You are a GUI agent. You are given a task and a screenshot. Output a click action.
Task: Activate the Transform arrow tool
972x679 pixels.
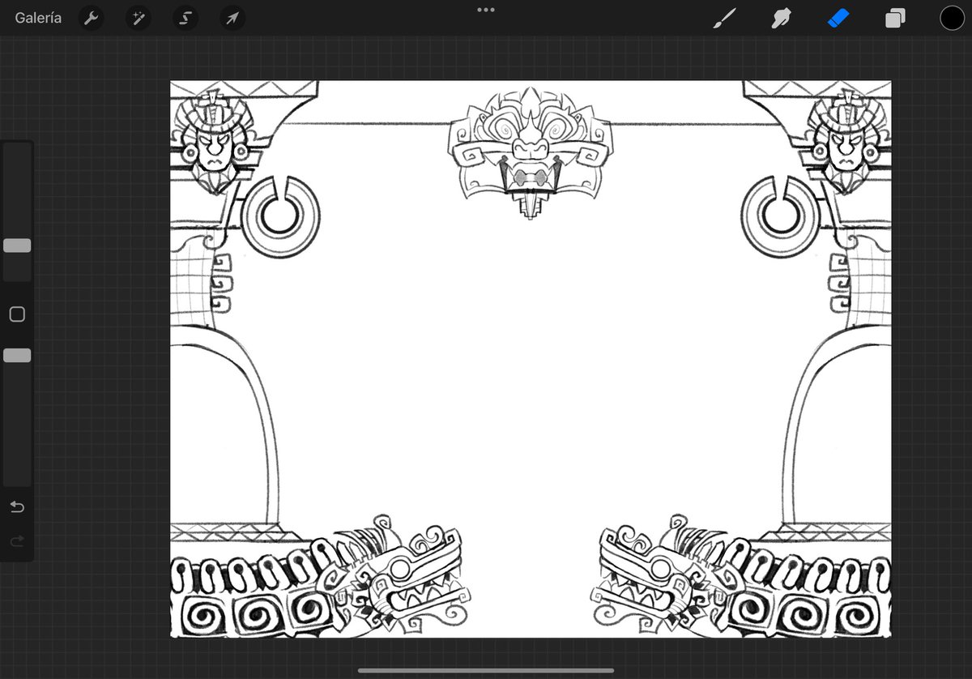coord(232,17)
